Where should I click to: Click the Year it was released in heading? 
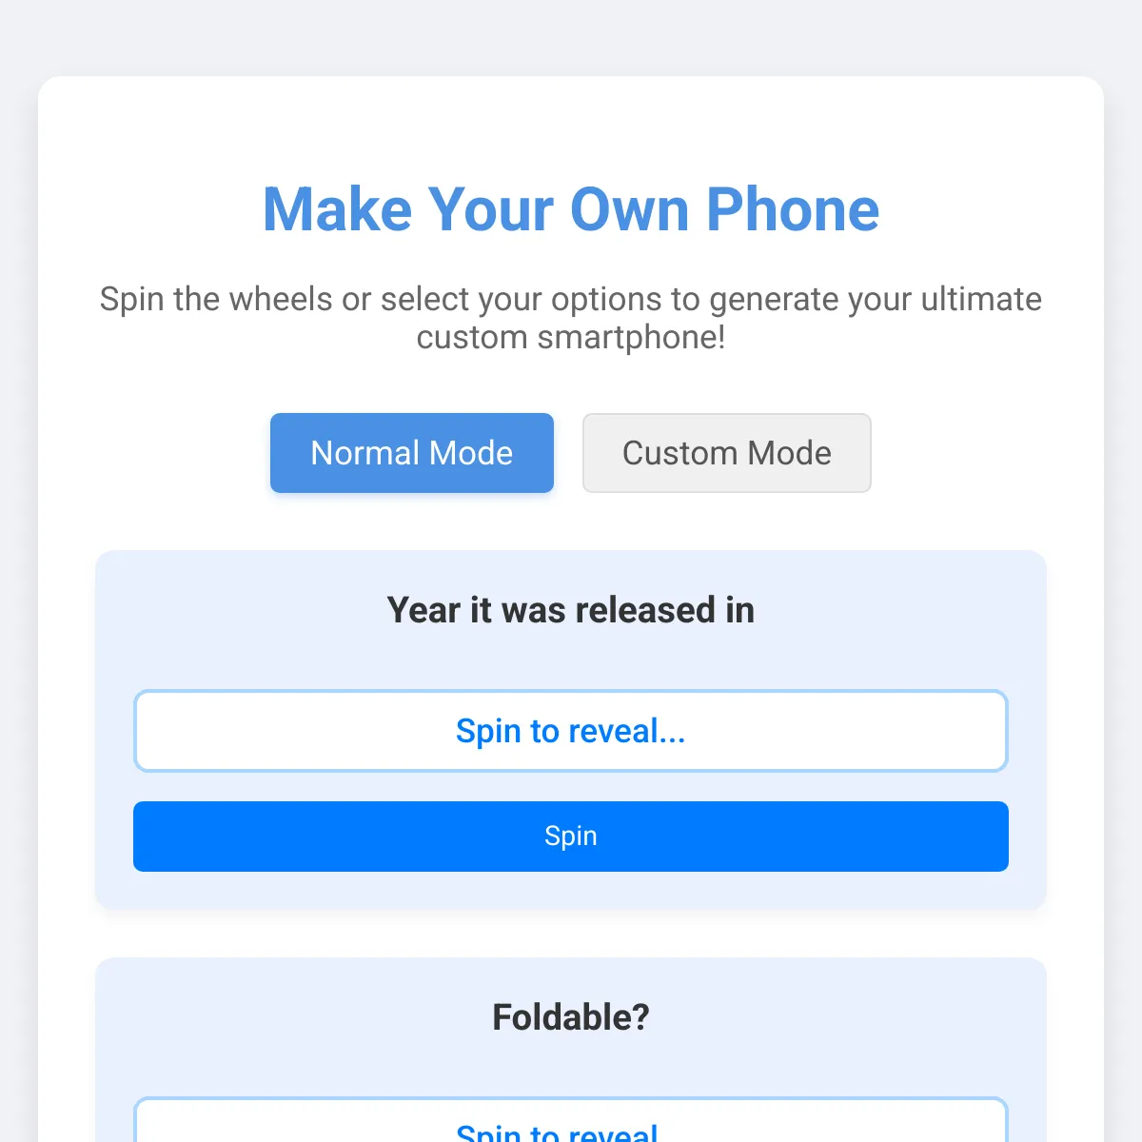(571, 610)
